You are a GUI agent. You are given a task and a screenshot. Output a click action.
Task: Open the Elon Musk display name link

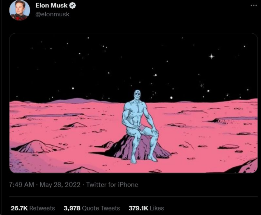click(51, 6)
